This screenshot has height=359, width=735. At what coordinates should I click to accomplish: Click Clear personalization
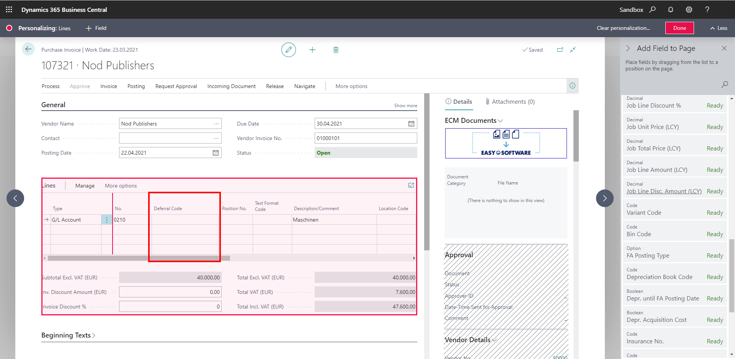623,28
